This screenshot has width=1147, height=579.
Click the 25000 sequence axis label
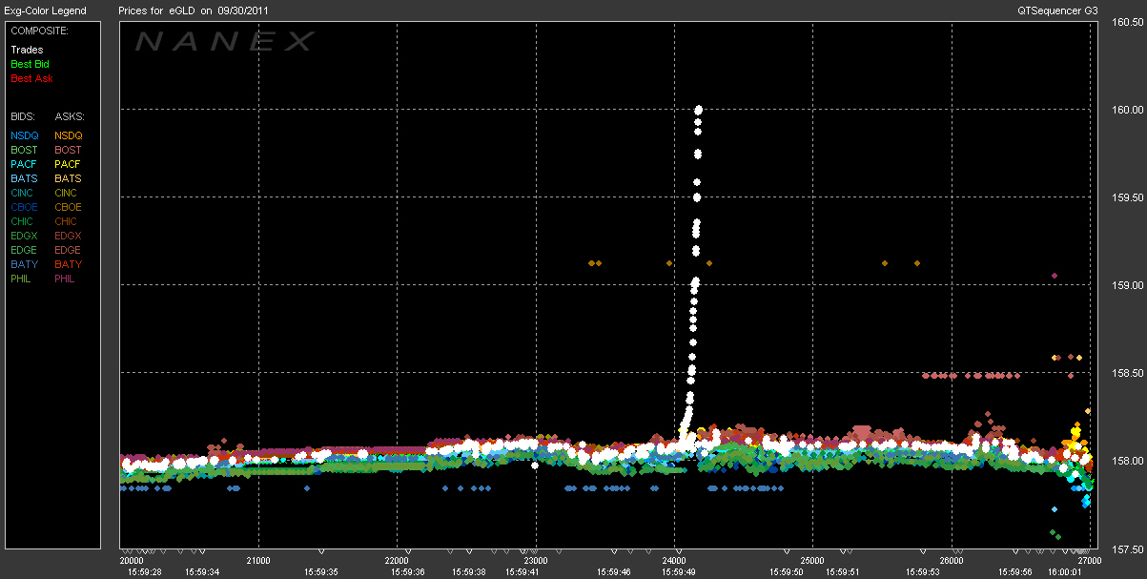812,561
